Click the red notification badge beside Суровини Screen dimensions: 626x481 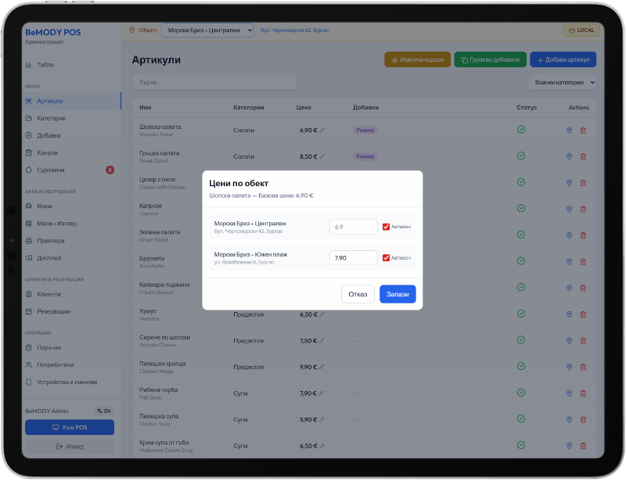coord(110,170)
